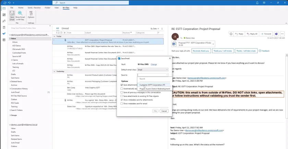Click the ribbon display options button next to the bell

[264, 3]
